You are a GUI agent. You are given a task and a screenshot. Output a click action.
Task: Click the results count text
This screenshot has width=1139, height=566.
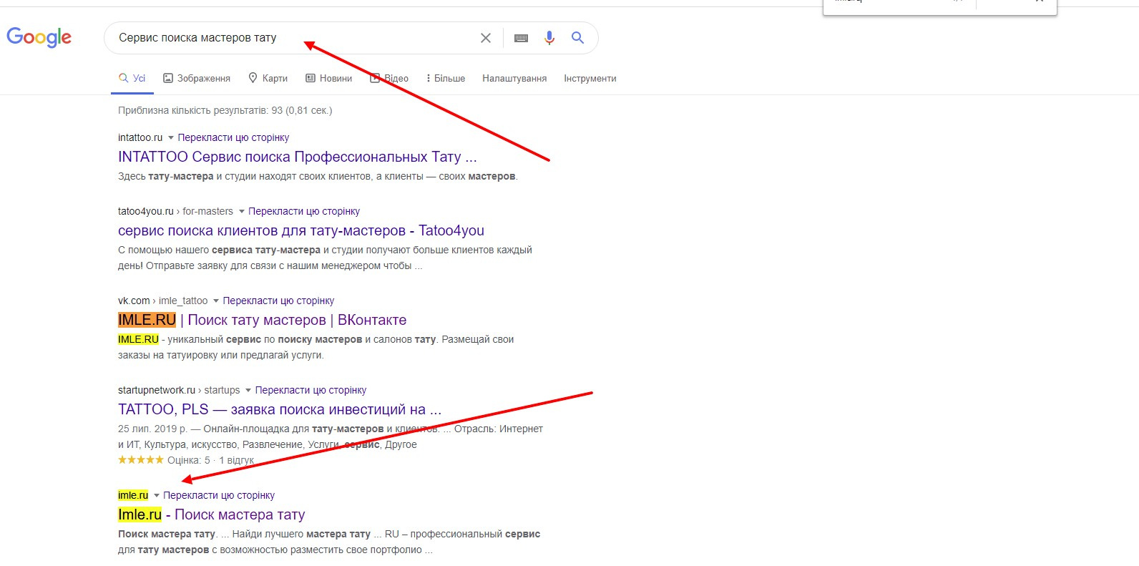(225, 110)
